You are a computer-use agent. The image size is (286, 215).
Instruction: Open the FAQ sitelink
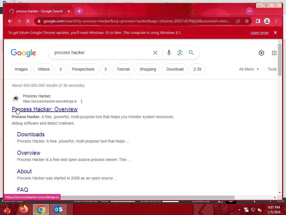[23, 190]
